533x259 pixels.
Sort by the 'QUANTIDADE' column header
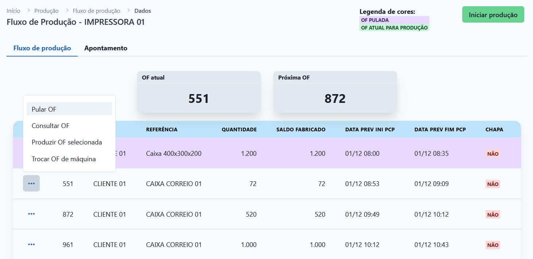click(239, 129)
